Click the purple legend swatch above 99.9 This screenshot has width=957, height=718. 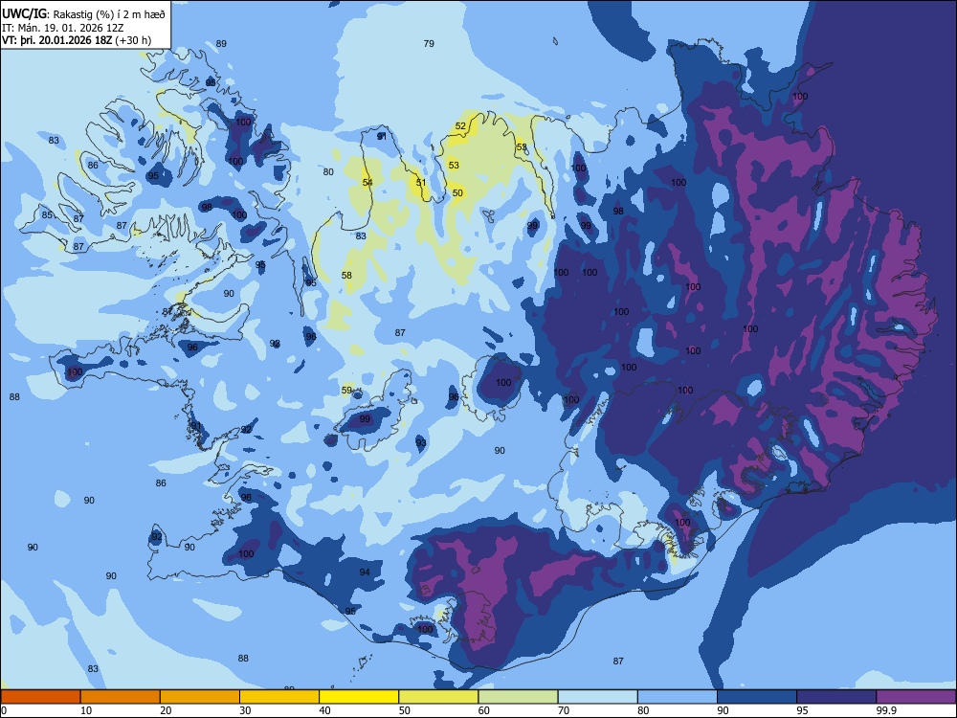(916, 697)
